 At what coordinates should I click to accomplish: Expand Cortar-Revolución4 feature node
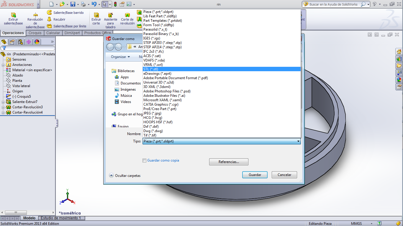pos(3,112)
